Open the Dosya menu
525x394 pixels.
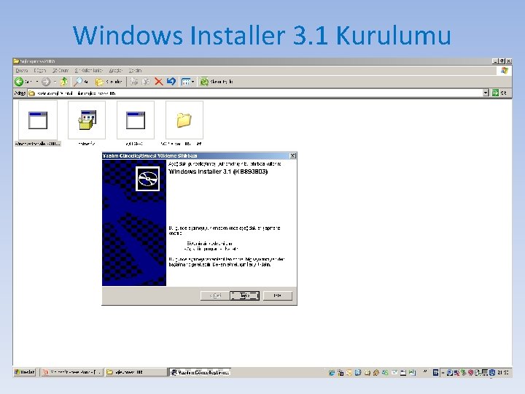(22, 70)
